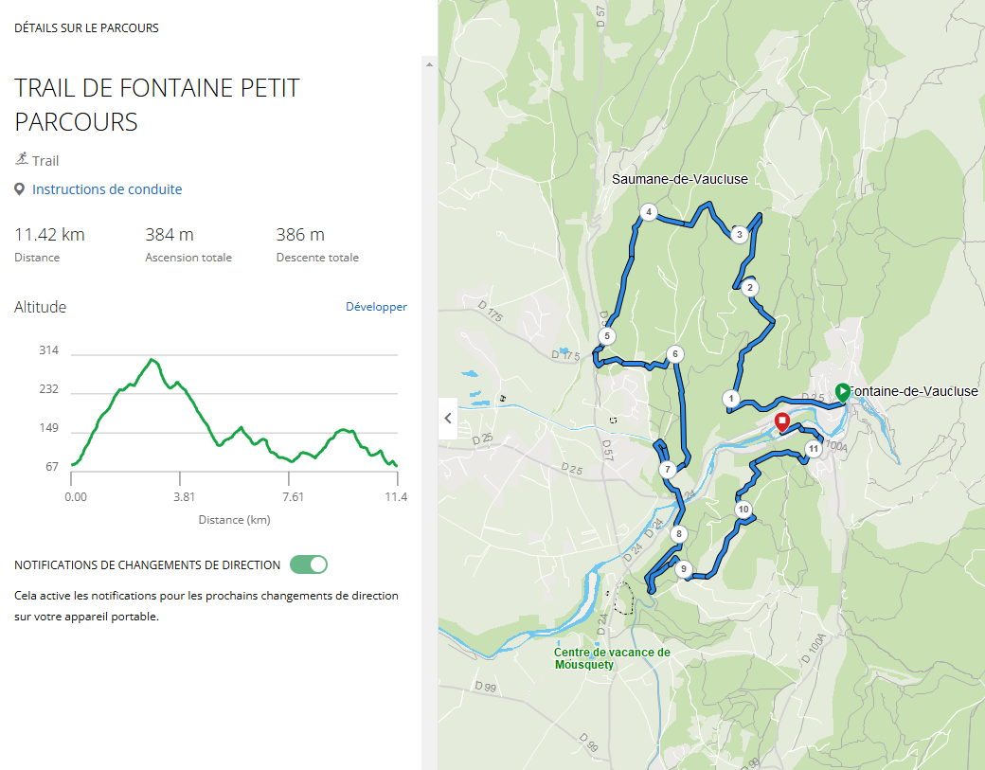Collapse the details side panel chevron
Image resolution: width=985 pixels, height=770 pixels.
coord(448,418)
